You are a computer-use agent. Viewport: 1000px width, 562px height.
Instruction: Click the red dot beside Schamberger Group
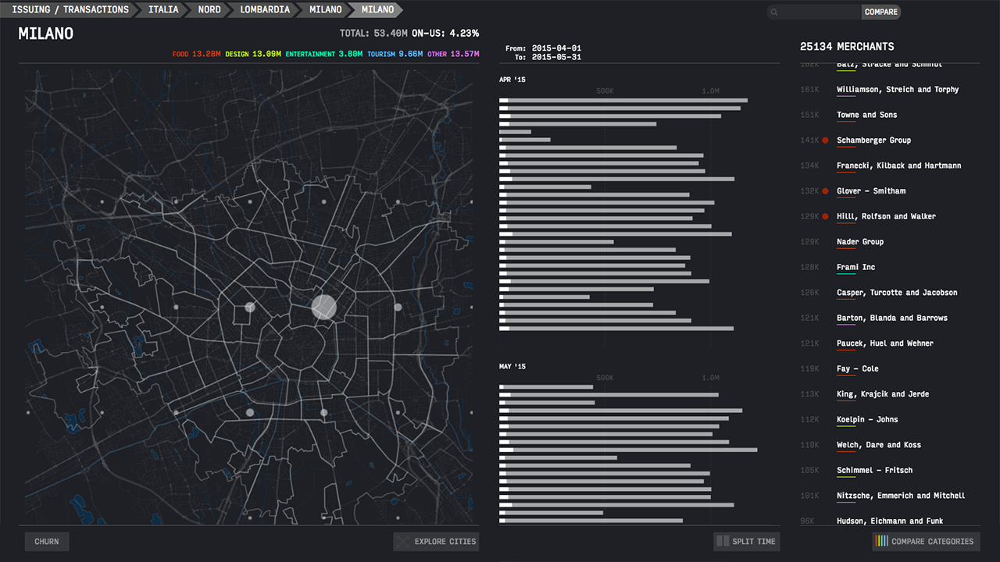coord(825,140)
